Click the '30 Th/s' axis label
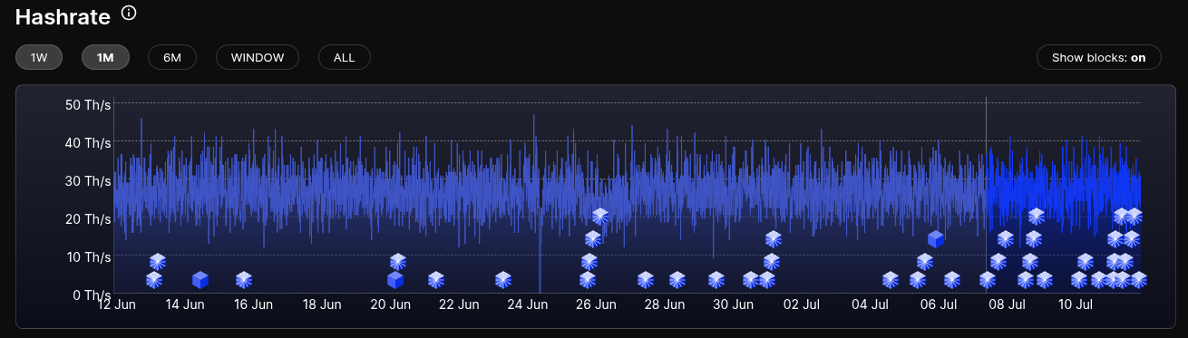Screen dimensions: 1188x338 pyautogui.click(x=88, y=181)
